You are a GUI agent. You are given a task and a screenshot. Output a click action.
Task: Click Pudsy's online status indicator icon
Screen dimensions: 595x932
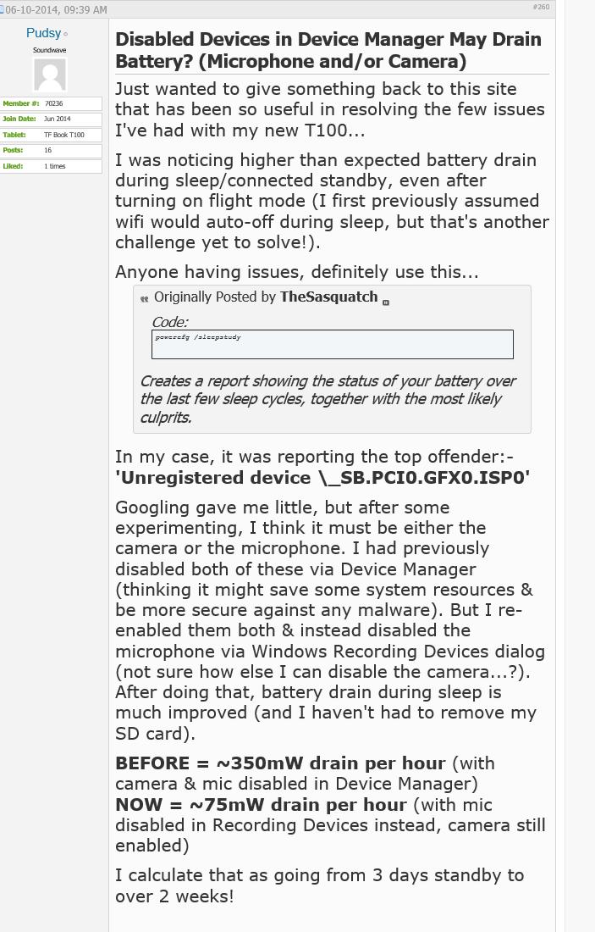point(65,35)
